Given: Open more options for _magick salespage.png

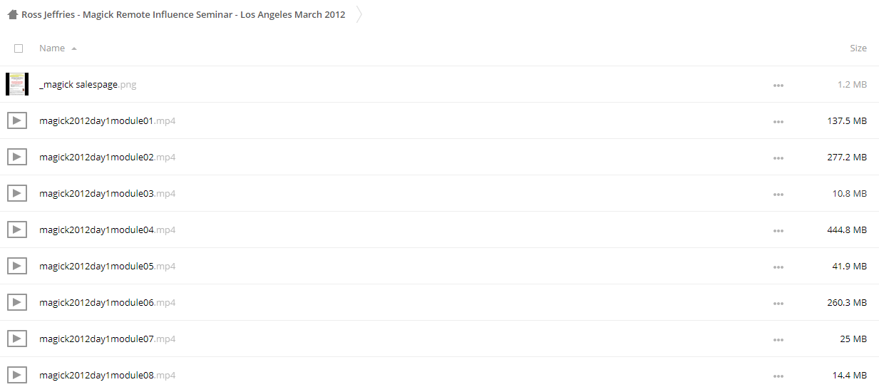Looking at the screenshot, I should tap(778, 85).
